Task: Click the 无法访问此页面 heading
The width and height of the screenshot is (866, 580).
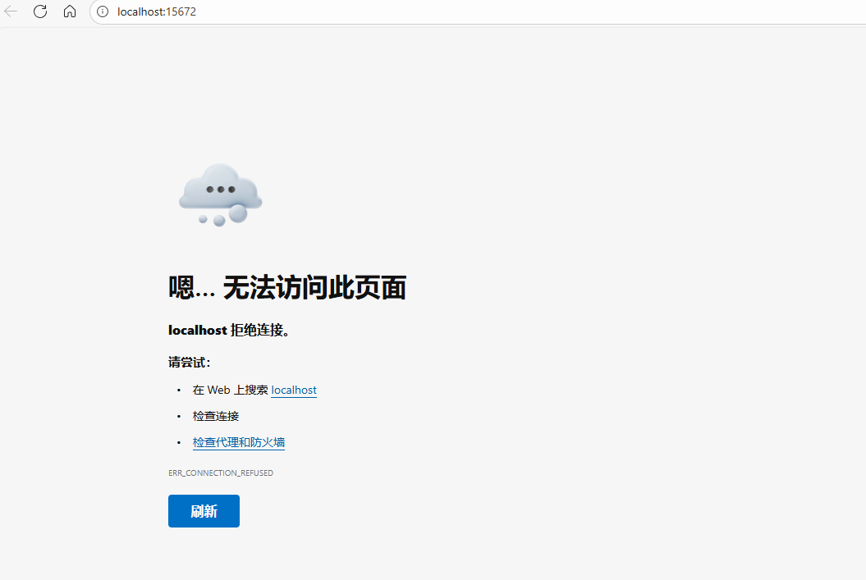Action: click(314, 288)
